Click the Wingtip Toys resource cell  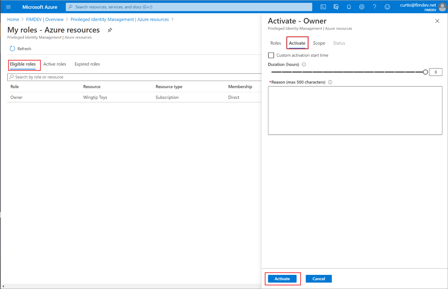pos(95,97)
